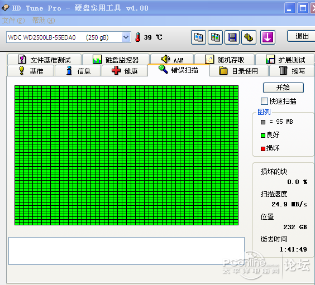Open options via the gears icon
This screenshot has width=315, height=285.
point(249,37)
